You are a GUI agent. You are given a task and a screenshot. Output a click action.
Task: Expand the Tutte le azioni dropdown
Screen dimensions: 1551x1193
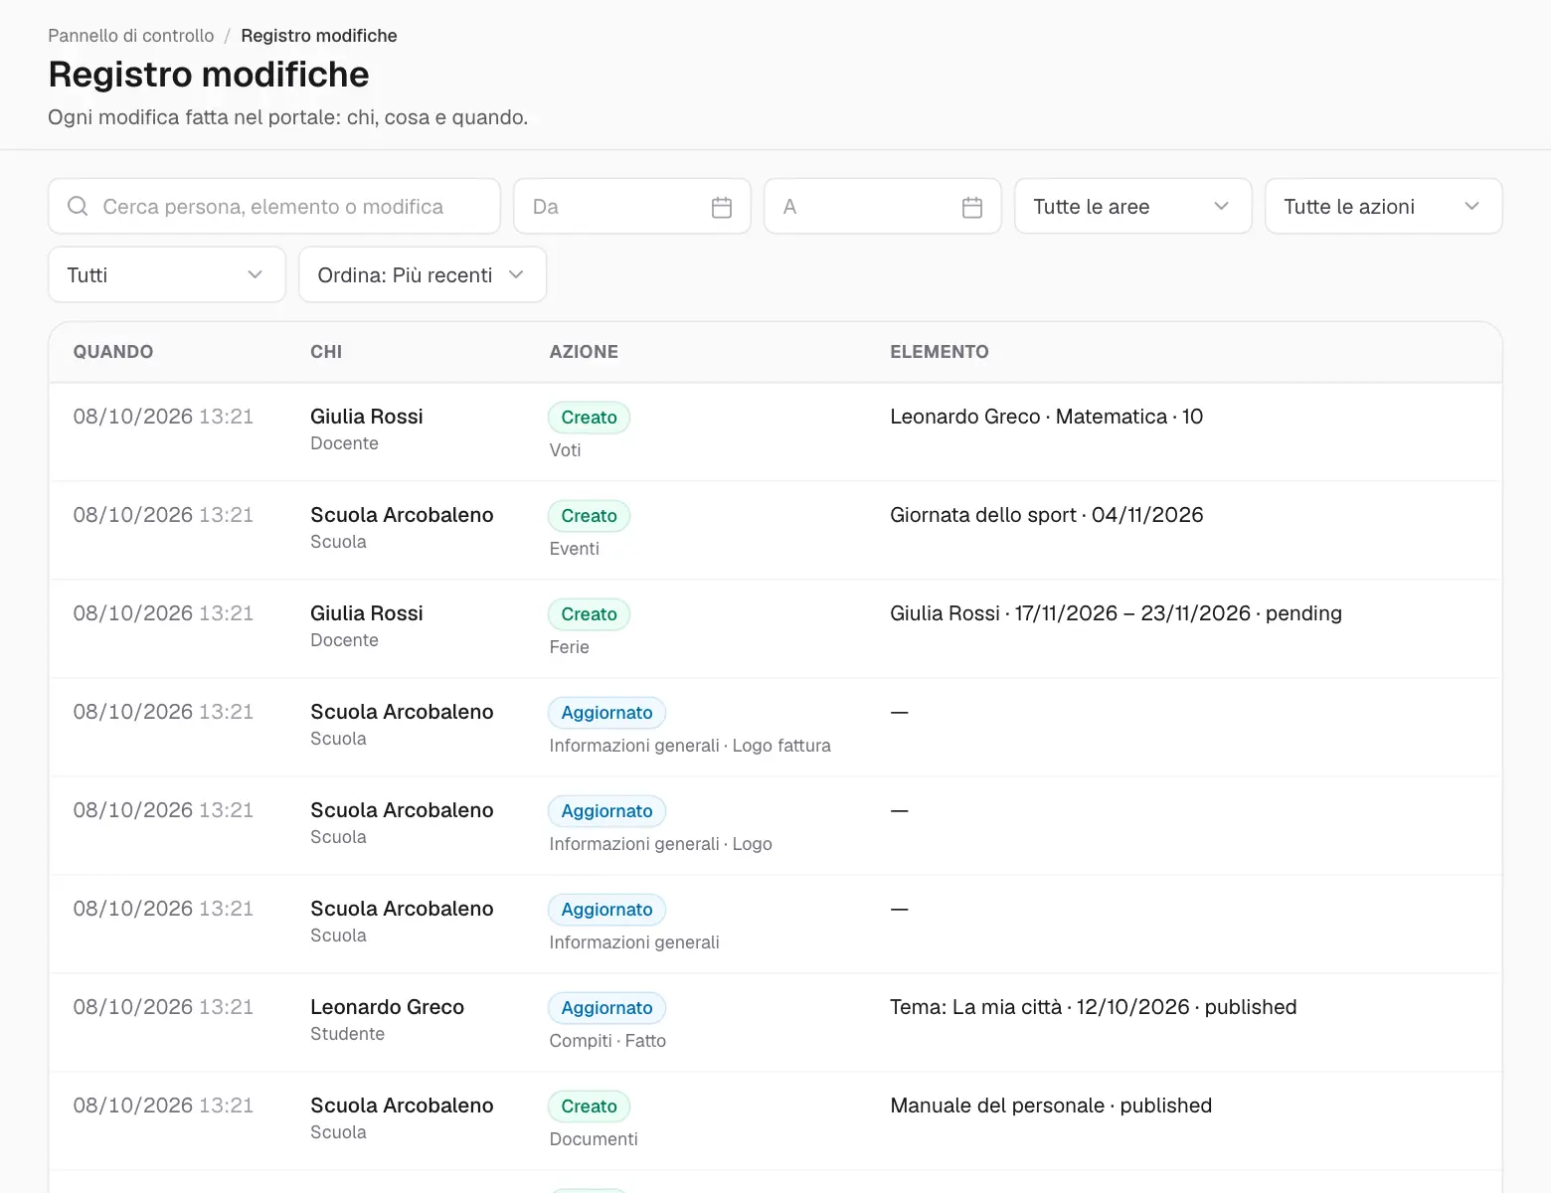click(1383, 207)
